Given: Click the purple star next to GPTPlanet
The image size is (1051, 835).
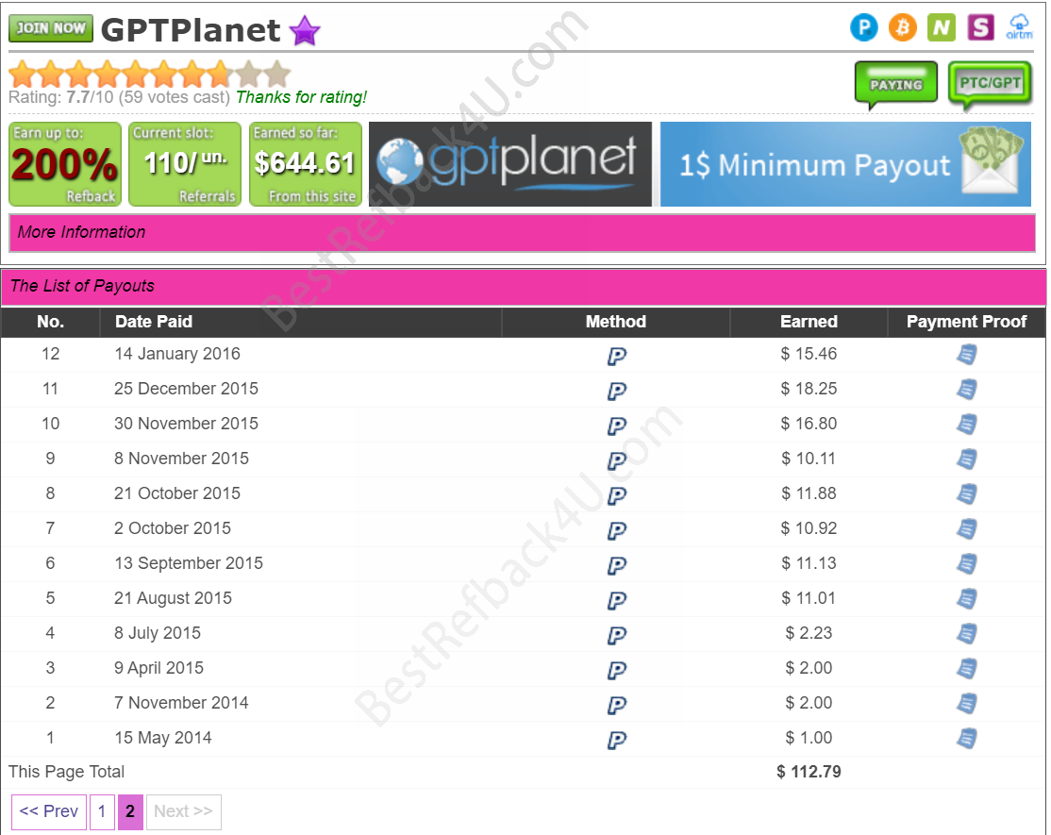Looking at the screenshot, I should tap(305, 31).
